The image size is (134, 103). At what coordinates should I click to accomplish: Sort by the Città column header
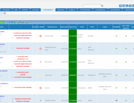tap(82, 27)
